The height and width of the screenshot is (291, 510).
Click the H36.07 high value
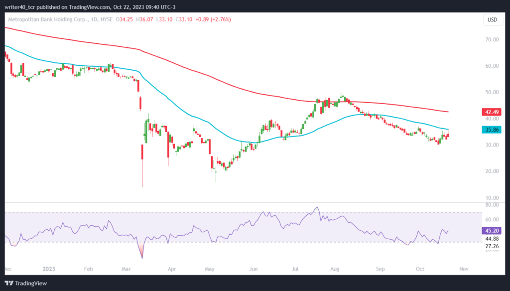(144, 19)
